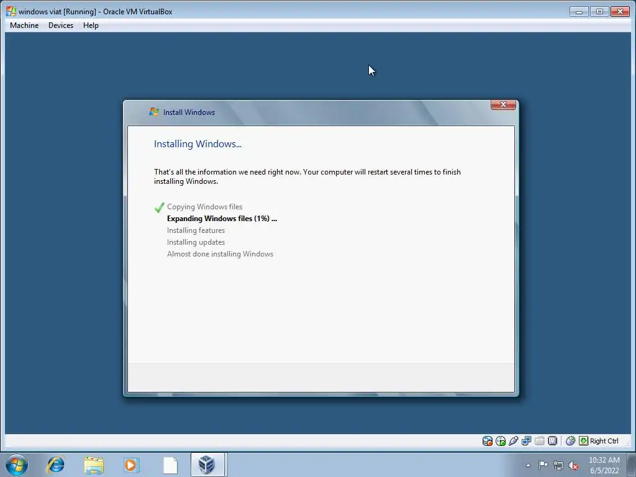Click the VirtualBox taskbar button

[207, 465]
